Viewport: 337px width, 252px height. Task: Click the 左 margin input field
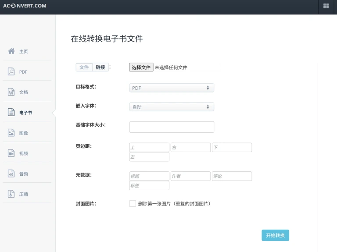coord(149,157)
